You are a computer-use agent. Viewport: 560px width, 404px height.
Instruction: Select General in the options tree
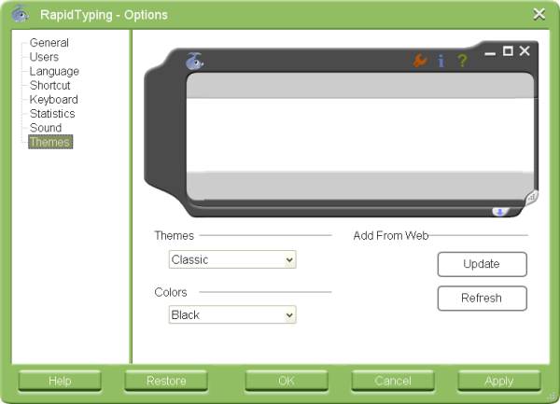(x=49, y=43)
